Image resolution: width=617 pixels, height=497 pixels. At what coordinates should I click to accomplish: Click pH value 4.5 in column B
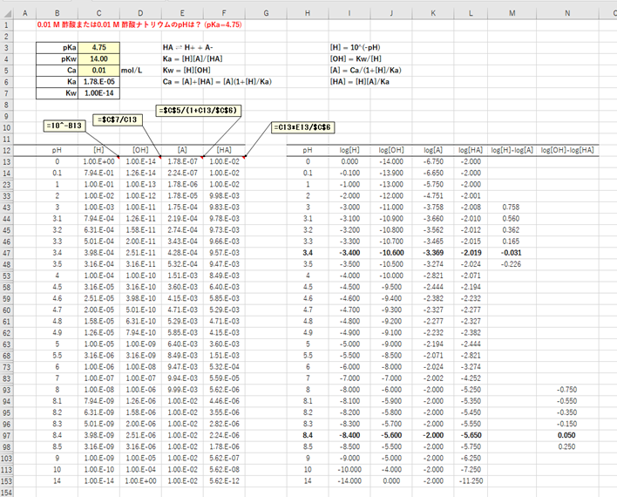pos(57,288)
